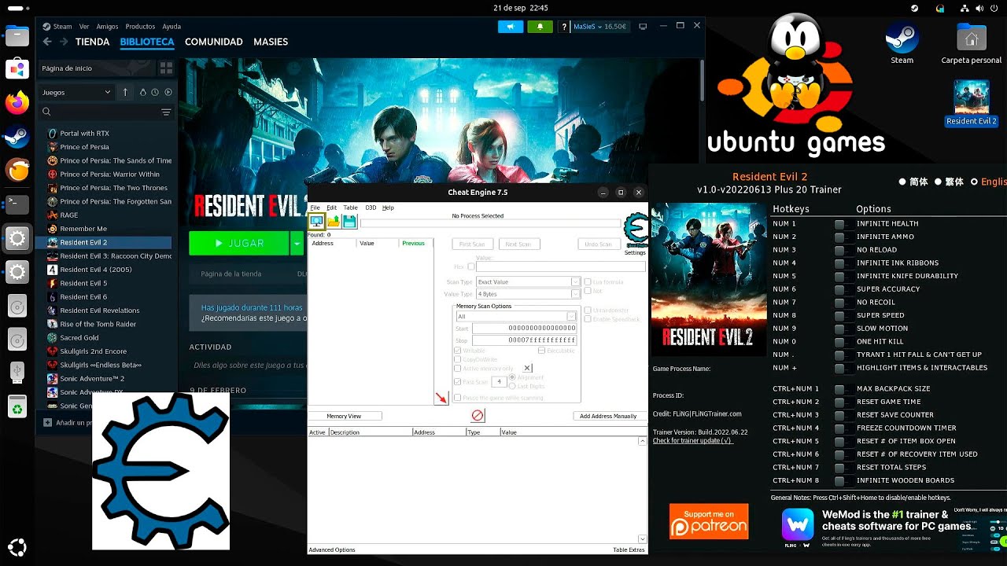Image resolution: width=1007 pixels, height=566 pixels.
Task: Click the Start address input field
Action: pos(524,328)
